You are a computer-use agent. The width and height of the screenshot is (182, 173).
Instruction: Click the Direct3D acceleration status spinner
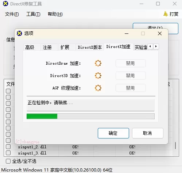[98, 76]
